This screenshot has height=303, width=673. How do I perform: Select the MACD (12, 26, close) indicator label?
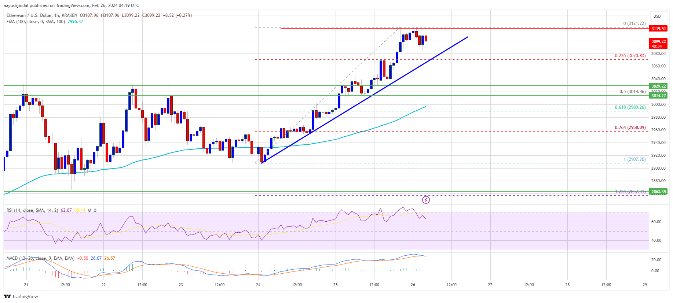[x=40, y=258]
